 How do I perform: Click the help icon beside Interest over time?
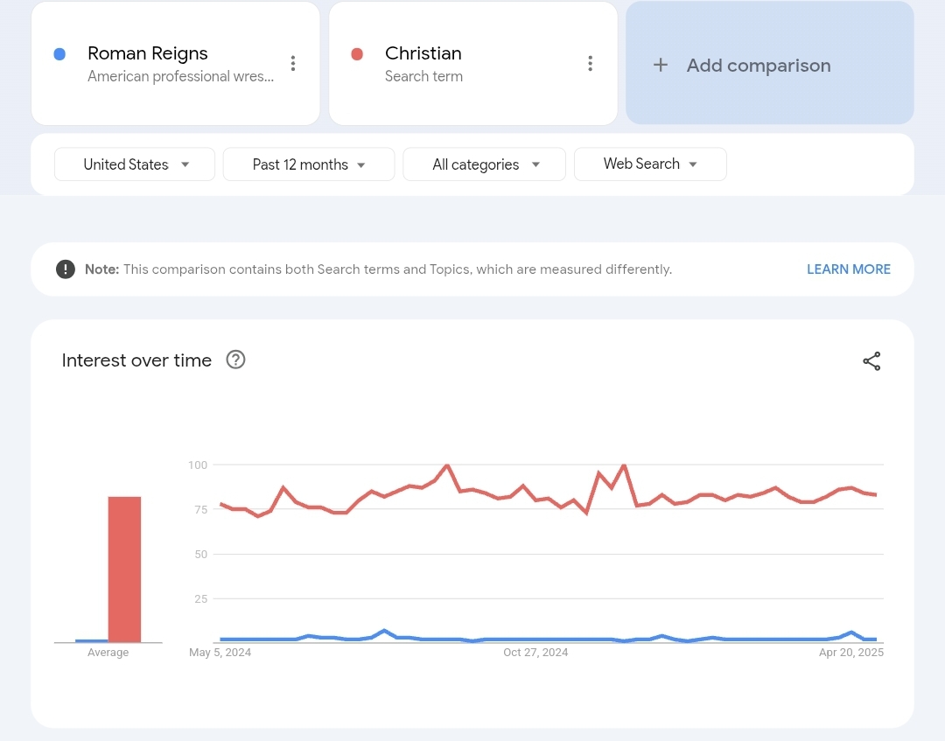tap(235, 360)
